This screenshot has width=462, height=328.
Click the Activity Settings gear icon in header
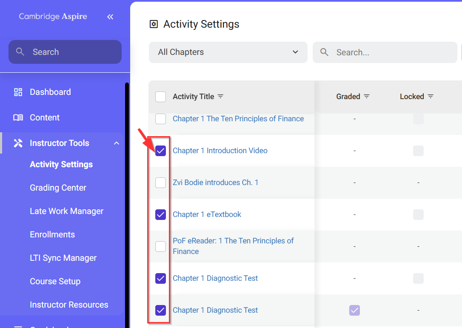tap(154, 24)
